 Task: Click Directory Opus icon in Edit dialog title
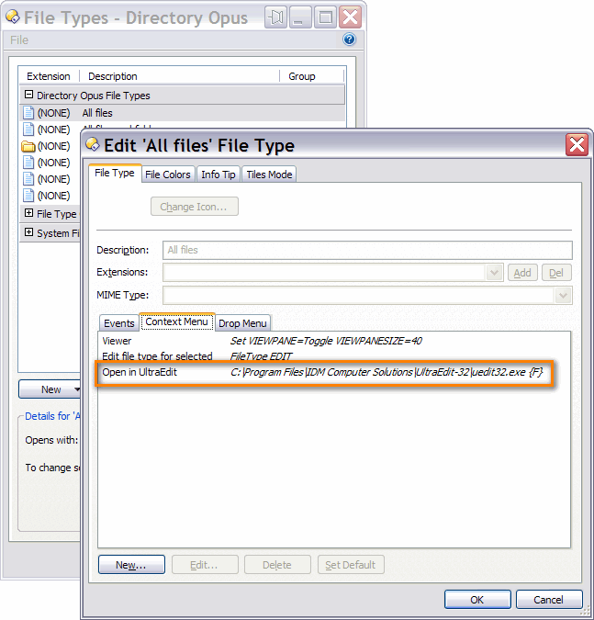(93, 145)
